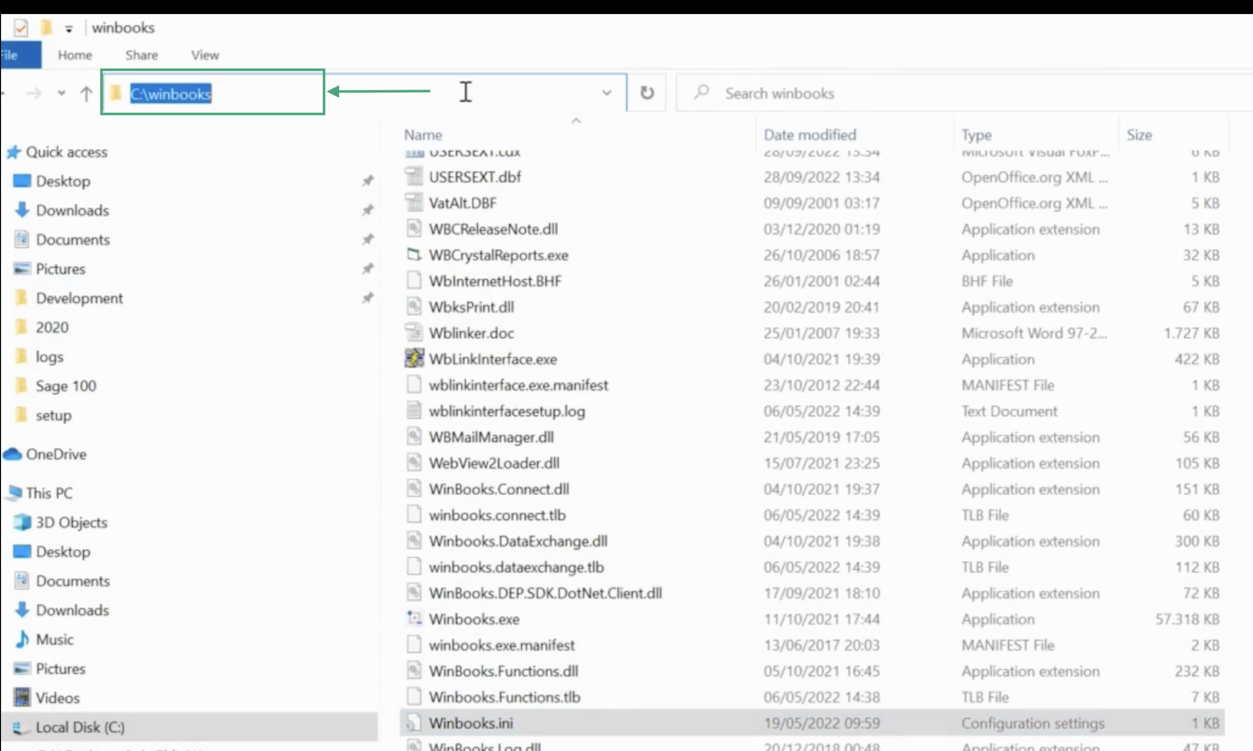The image size is (1253, 751).
Task: Click the Refresh button beside address bar
Action: pos(647,92)
